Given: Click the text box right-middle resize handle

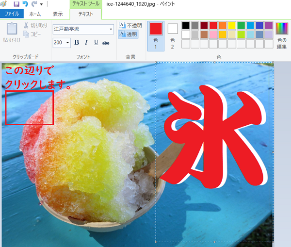Looking at the screenshot, I should coord(273,152).
